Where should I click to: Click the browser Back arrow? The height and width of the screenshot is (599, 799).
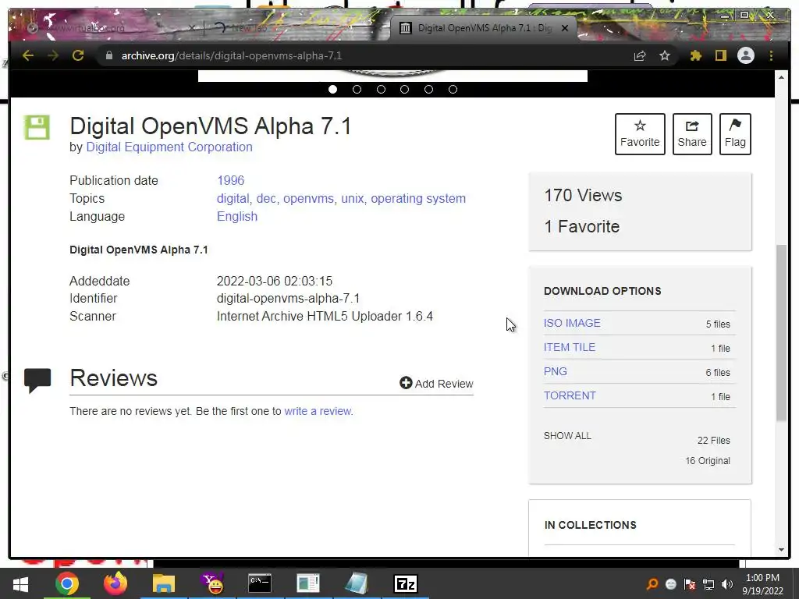tap(28, 55)
